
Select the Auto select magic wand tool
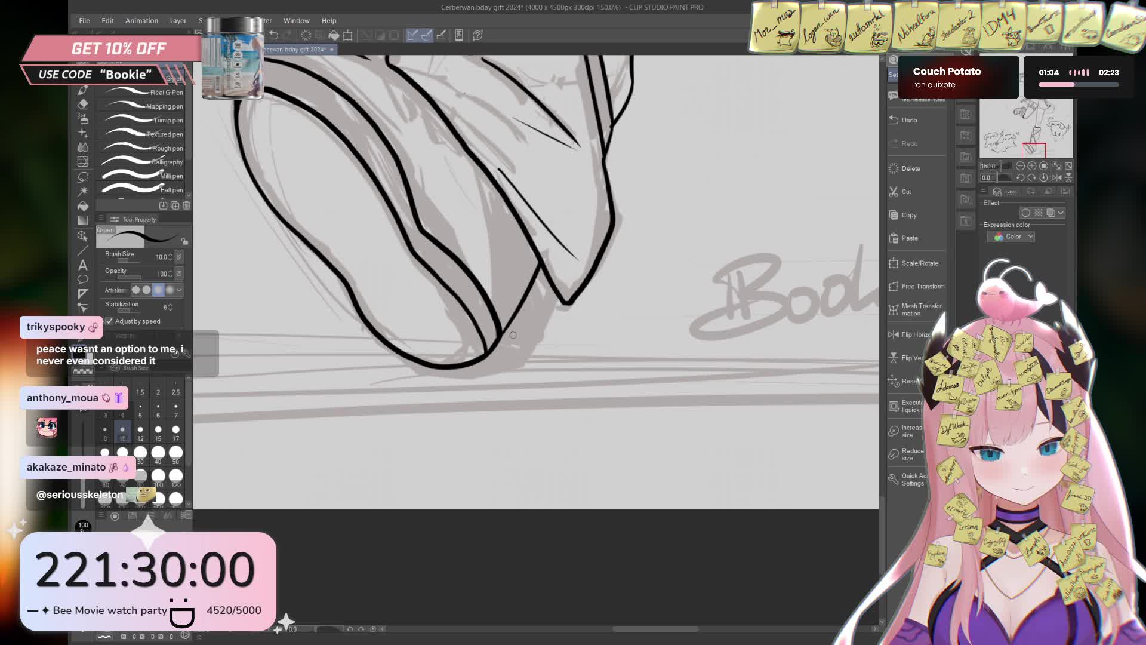coord(83,191)
